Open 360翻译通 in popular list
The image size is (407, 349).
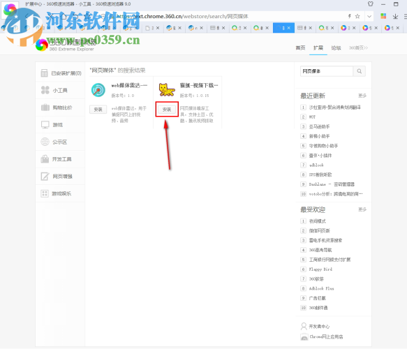318,308
